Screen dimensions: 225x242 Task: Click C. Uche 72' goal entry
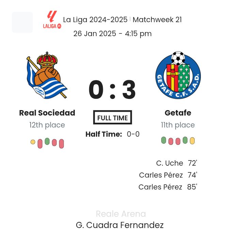pyautogui.click(x=176, y=163)
